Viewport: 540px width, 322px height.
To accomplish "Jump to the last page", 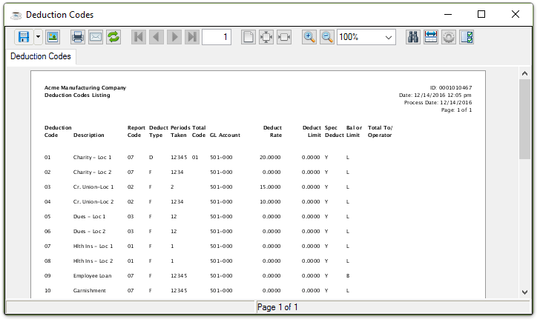I will 192,37.
